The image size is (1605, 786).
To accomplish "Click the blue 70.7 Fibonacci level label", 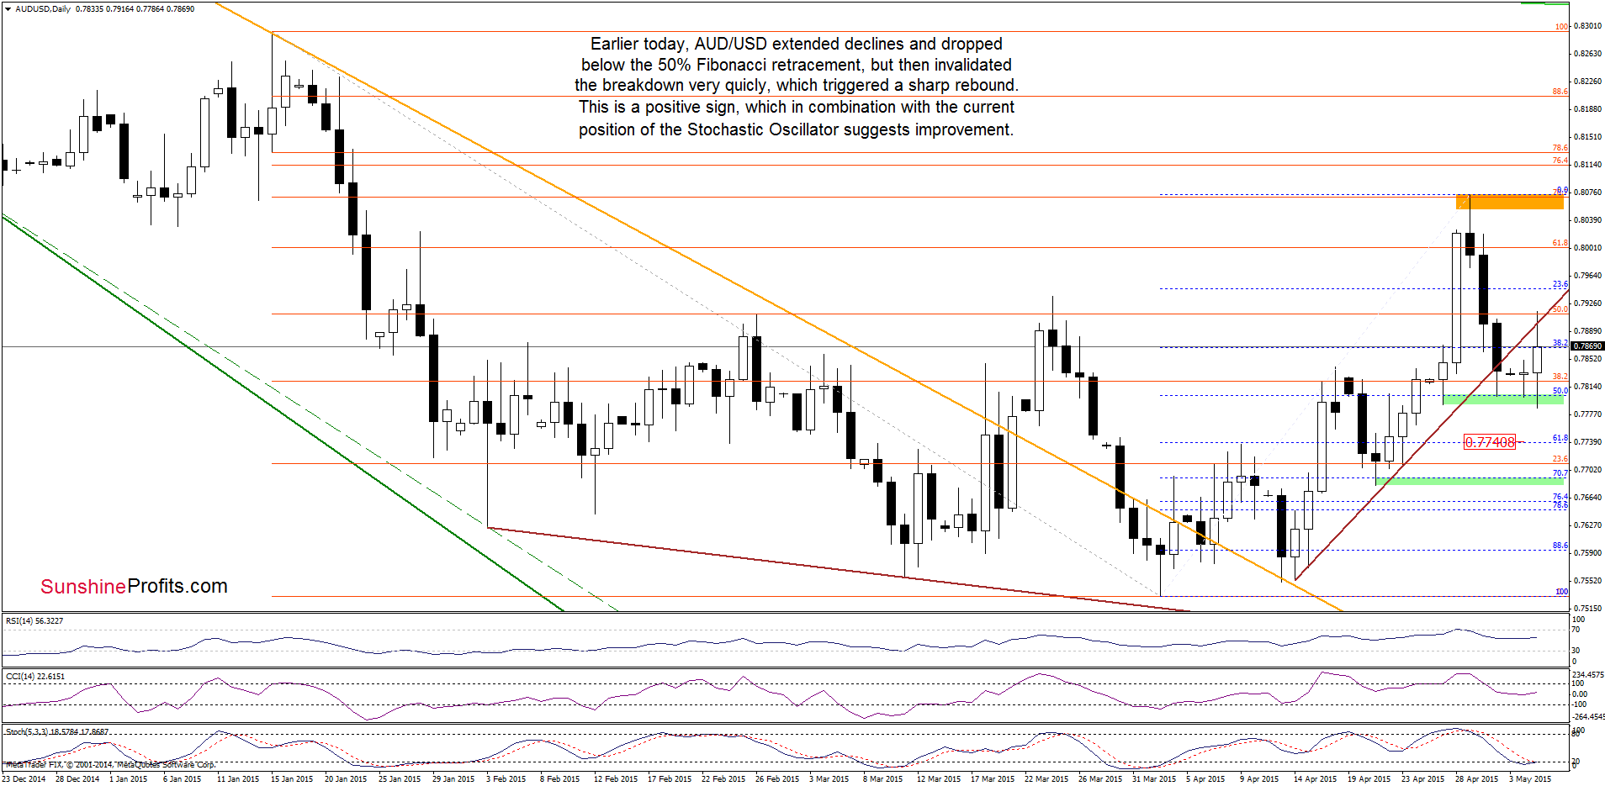I will tap(1560, 473).
